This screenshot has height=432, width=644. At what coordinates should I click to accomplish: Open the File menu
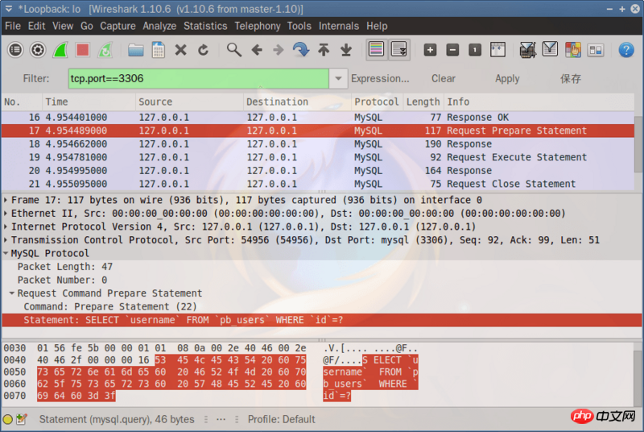point(13,26)
